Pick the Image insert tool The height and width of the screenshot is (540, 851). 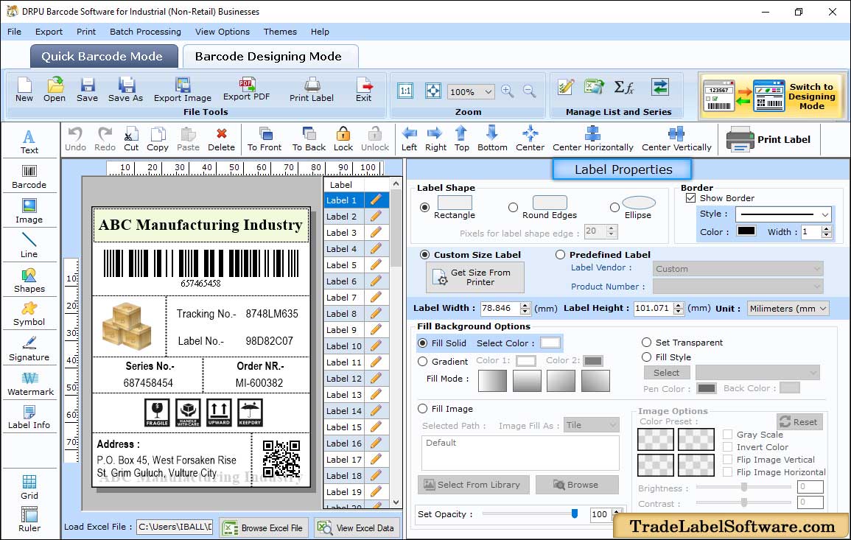tap(29, 211)
